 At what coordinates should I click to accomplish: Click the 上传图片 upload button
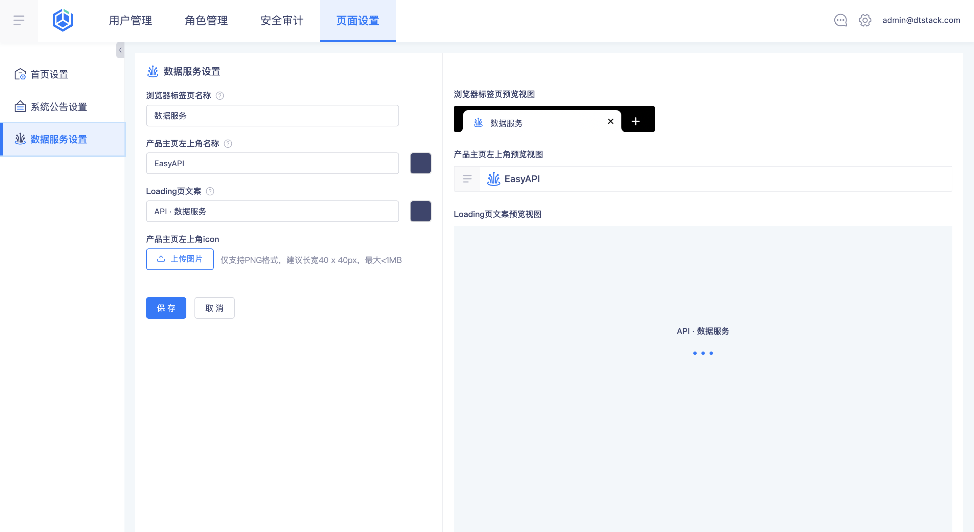tap(180, 259)
